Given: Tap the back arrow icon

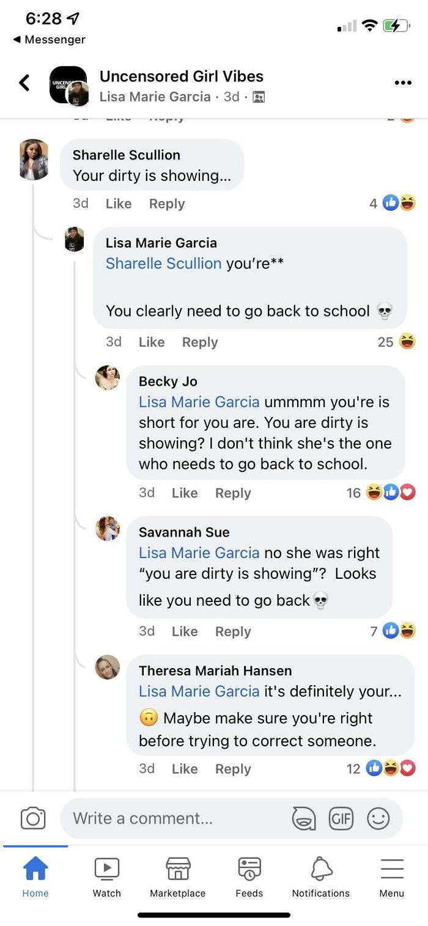Looking at the screenshot, I should [x=24, y=83].
